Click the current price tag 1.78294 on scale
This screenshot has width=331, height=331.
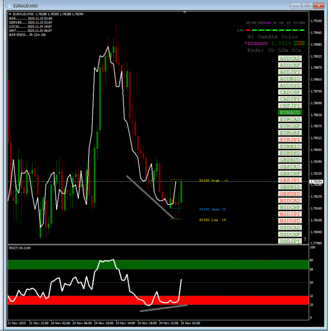[316, 182]
